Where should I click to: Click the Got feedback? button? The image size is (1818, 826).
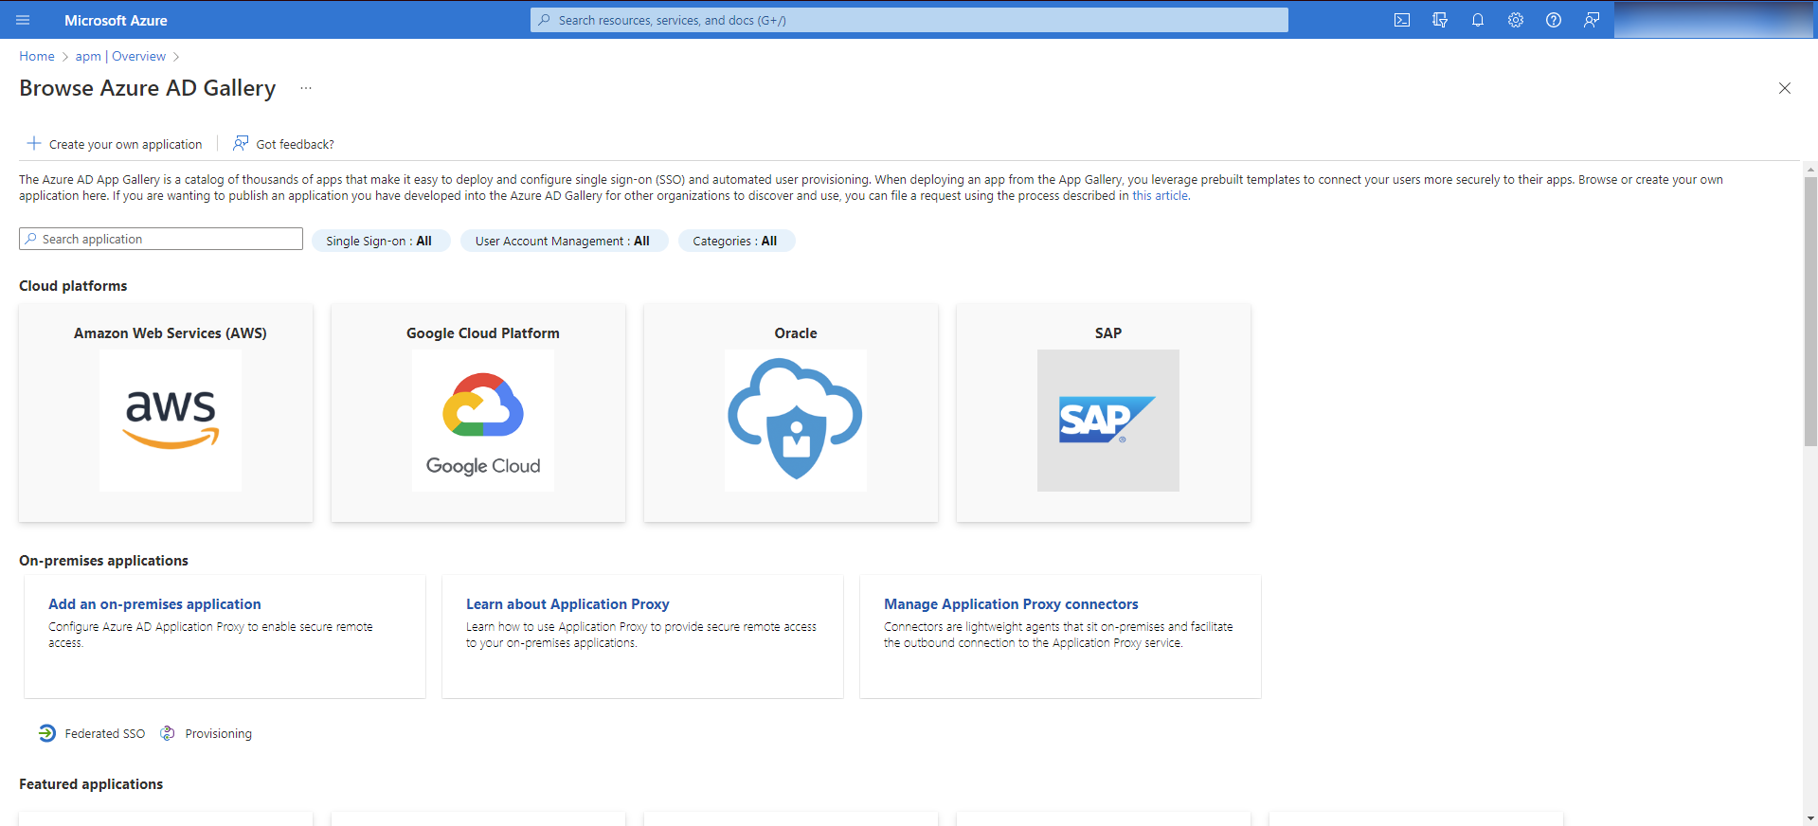point(284,144)
